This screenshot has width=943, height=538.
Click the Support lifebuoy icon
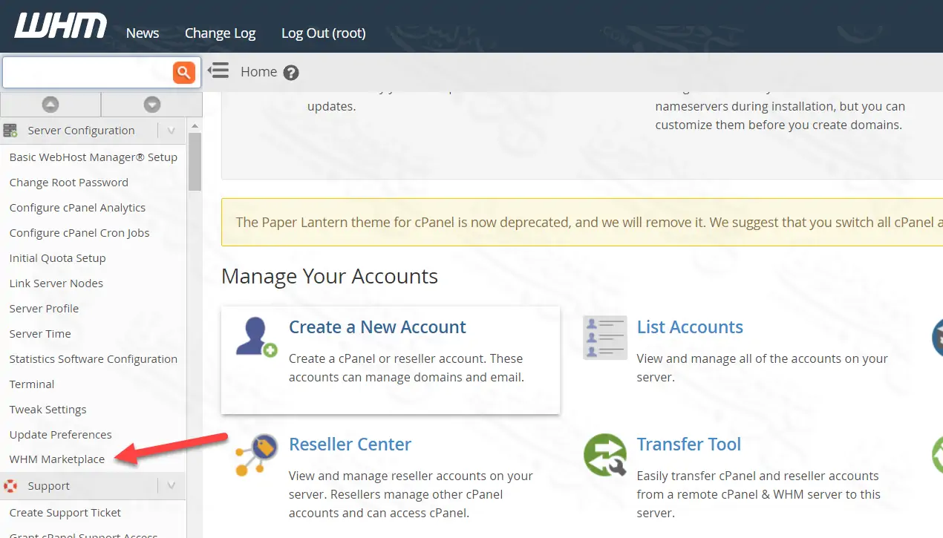pyautogui.click(x=11, y=486)
